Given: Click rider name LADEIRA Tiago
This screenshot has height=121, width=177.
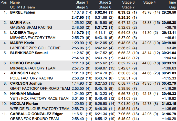Looking at the screenshot, I should coord(23,33).
